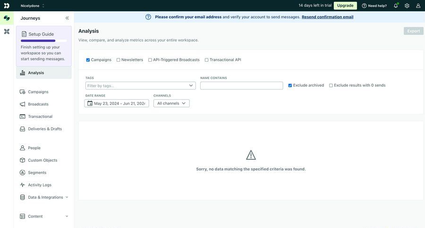Open the user account profile icon

tap(418, 6)
